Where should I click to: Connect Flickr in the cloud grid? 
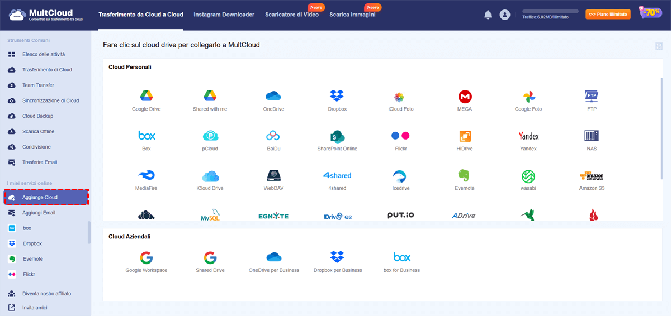pyautogui.click(x=401, y=141)
